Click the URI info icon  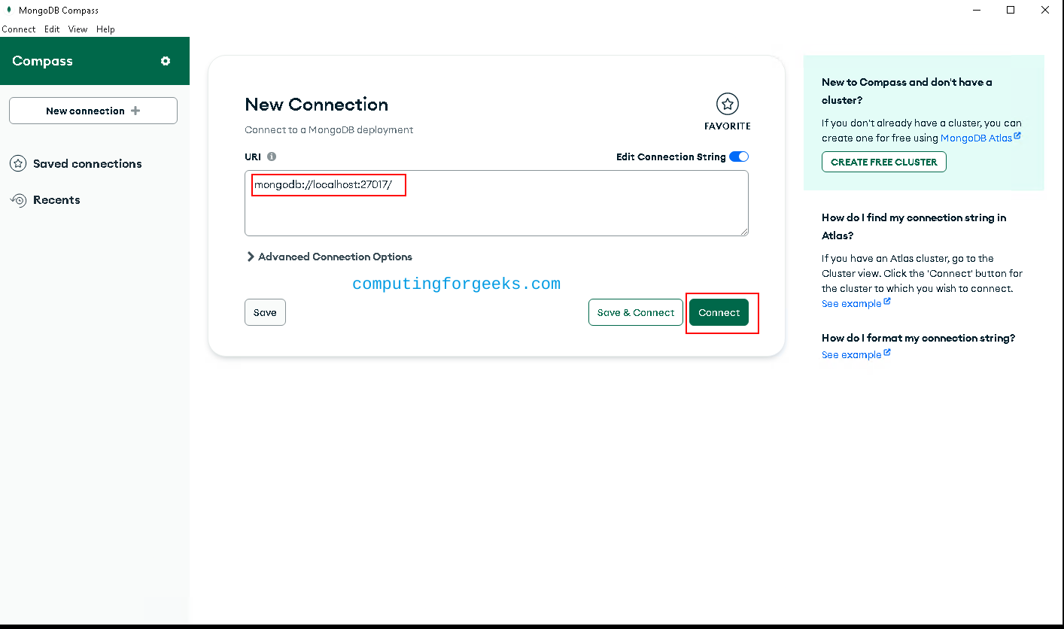click(272, 156)
